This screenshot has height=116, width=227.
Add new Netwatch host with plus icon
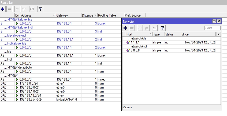[x=125, y=28]
